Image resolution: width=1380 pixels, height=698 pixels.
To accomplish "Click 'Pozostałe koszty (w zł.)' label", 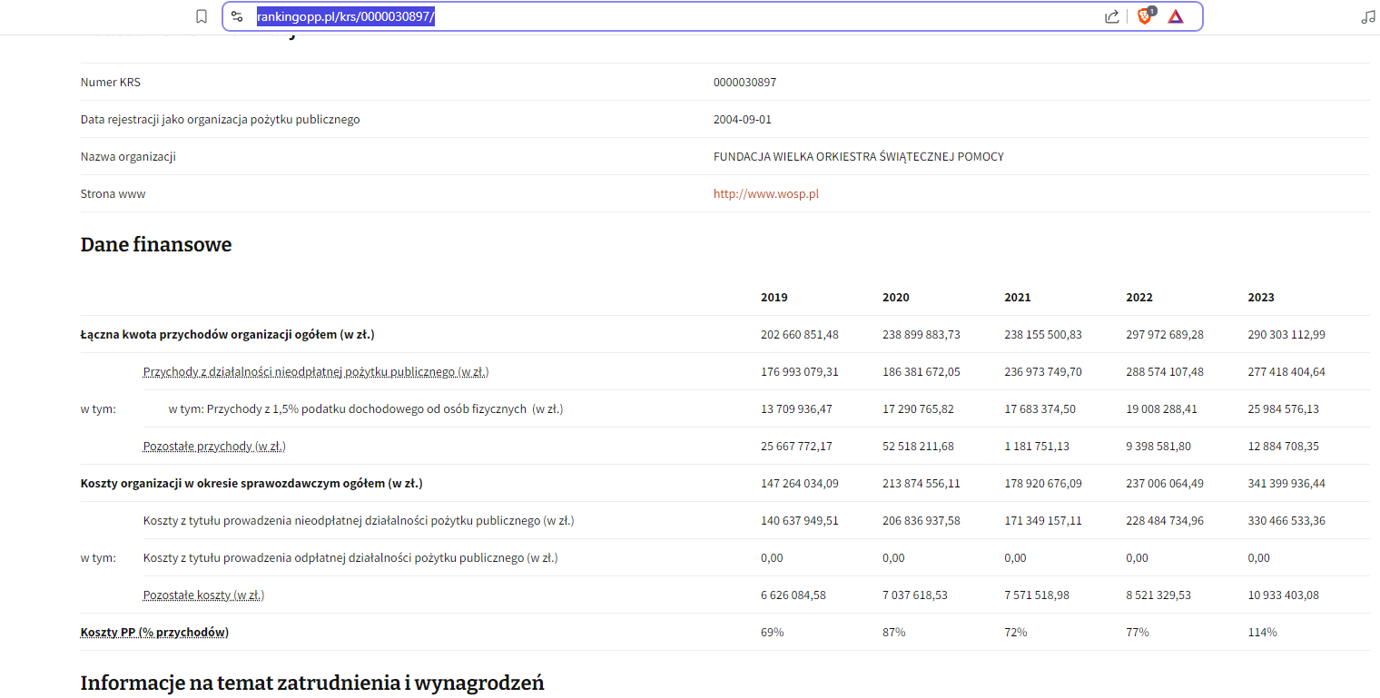I will (x=203, y=595).
